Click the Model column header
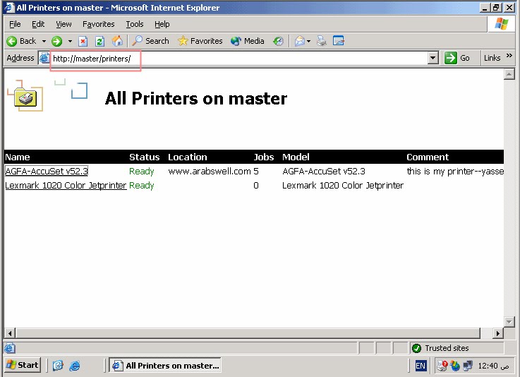This screenshot has width=520, height=377. click(296, 157)
